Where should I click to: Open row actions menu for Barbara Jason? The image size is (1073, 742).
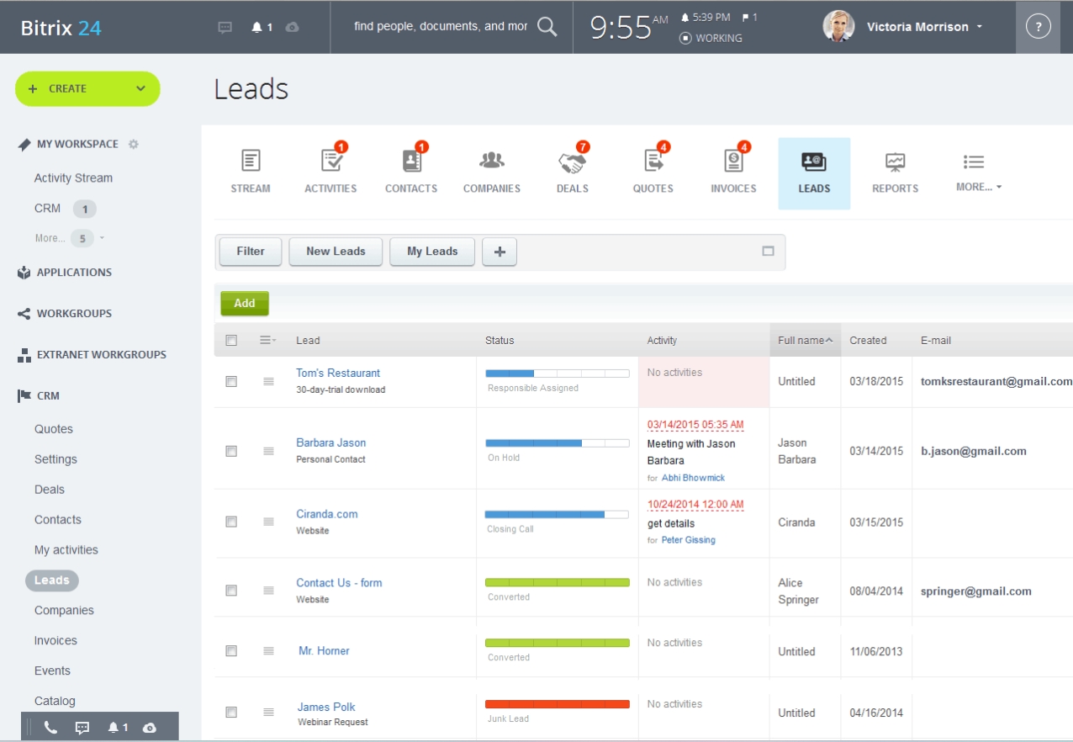click(268, 451)
